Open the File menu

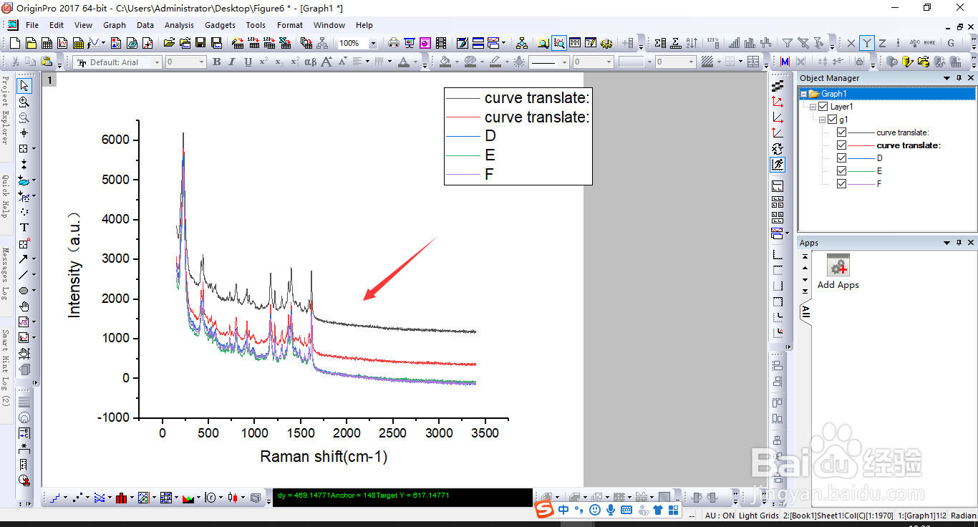click(32, 25)
